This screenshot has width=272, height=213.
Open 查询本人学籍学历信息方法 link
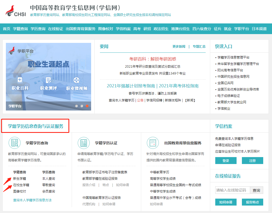point(33,200)
